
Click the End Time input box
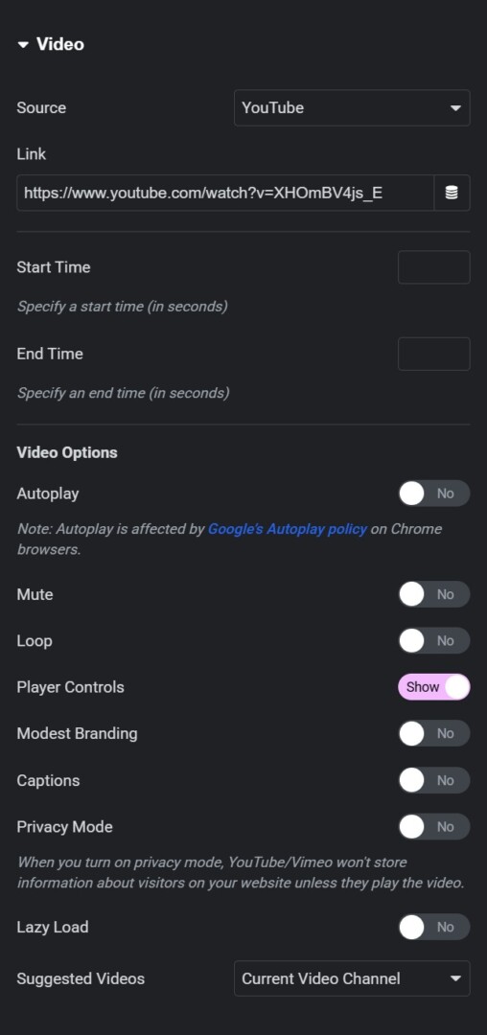coord(433,354)
